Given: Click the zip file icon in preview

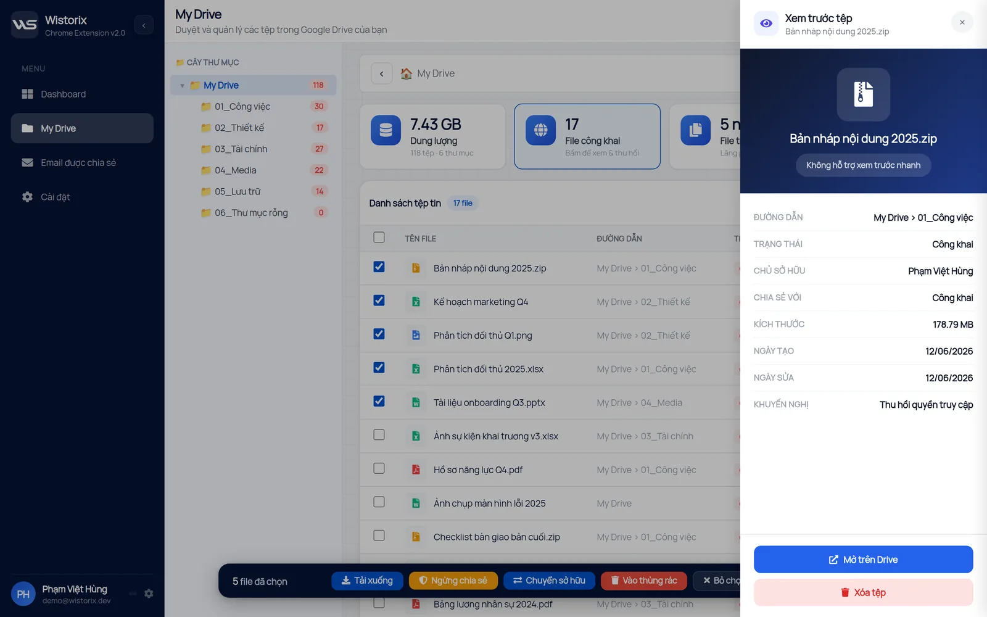Looking at the screenshot, I should coord(863,94).
